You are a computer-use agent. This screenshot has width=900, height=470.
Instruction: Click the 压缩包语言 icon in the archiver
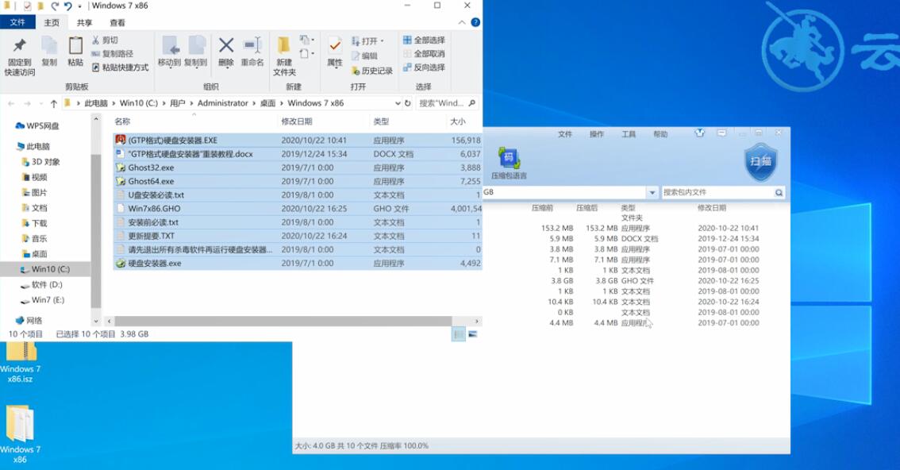coord(509,164)
